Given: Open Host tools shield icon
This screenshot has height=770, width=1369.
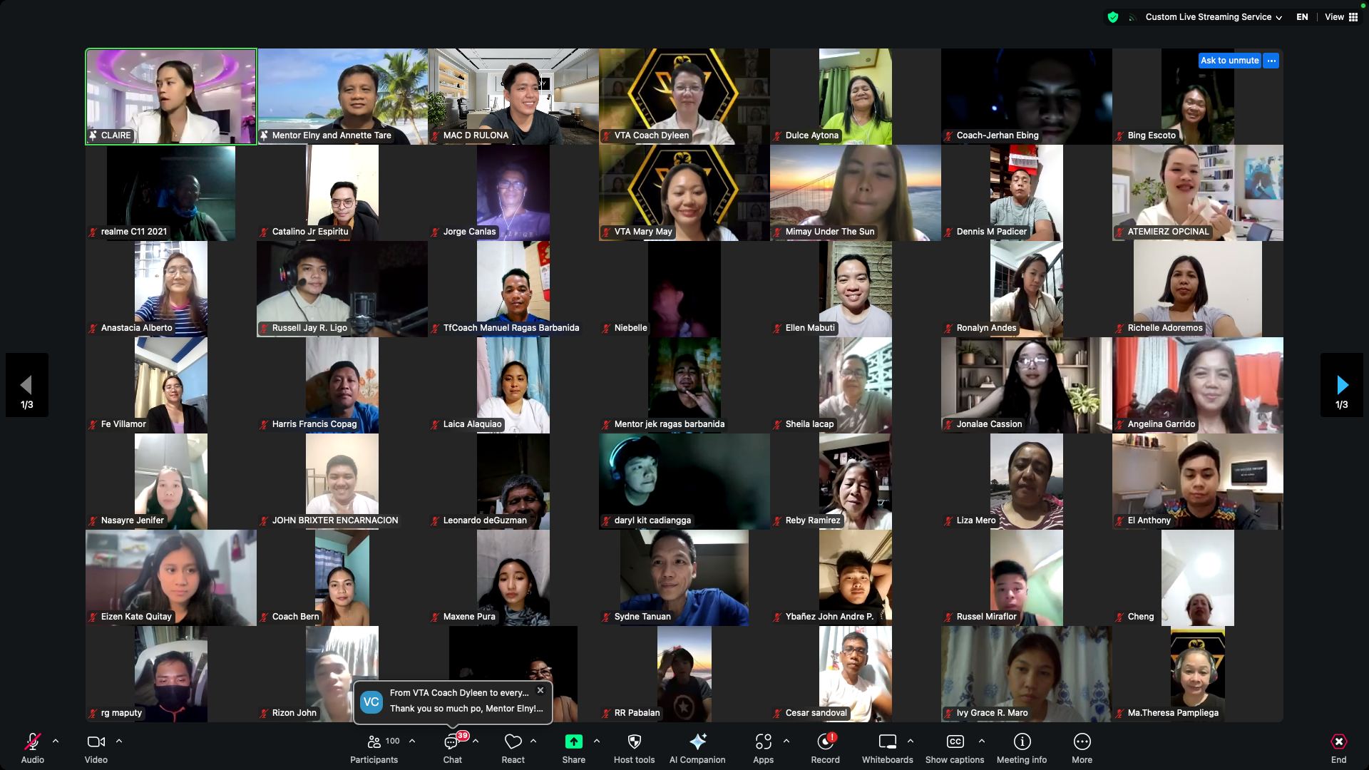Looking at the screenshot, I should [x=634, y=741].
